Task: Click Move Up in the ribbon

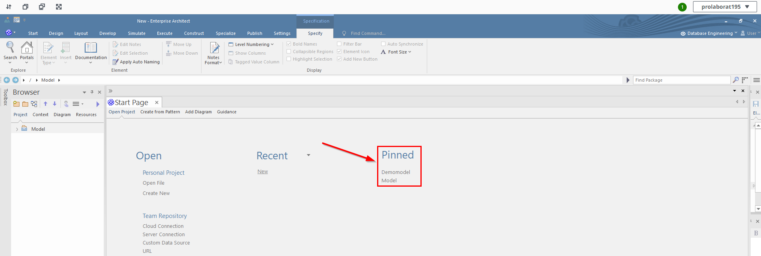Action: 179,44
